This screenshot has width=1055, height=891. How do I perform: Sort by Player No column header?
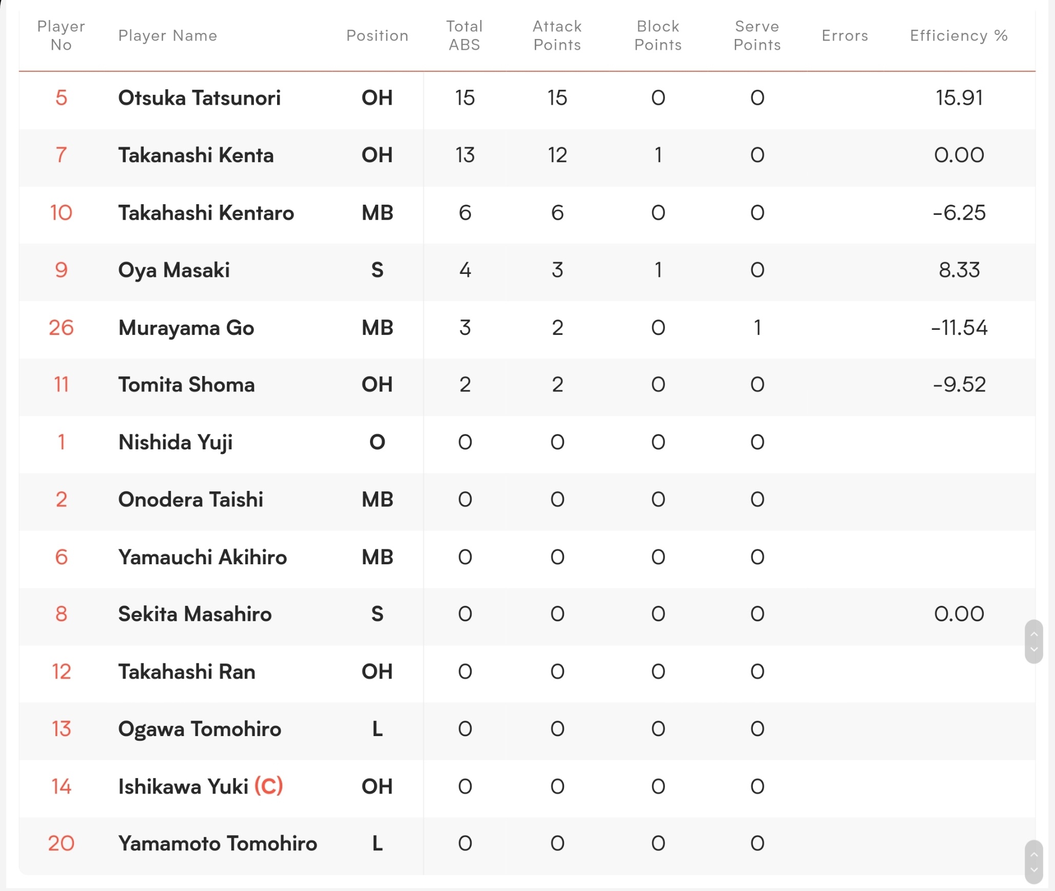point(61,35)
